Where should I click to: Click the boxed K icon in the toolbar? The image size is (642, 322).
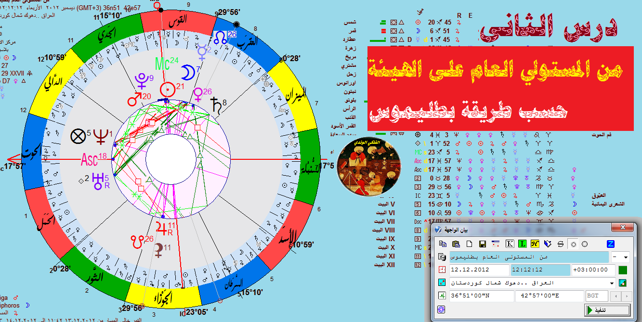(510, 244)
